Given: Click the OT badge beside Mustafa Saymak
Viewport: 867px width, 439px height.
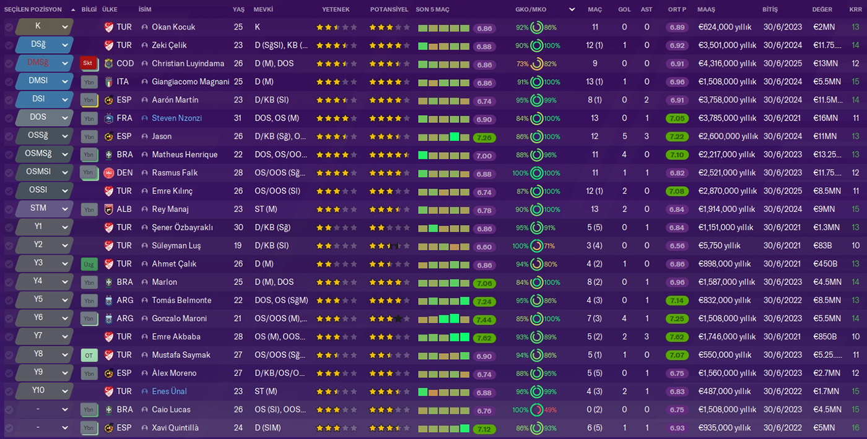Looking at the screenshot, I should [89, 355].
